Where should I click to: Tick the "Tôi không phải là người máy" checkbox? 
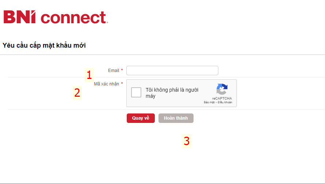(136, 92)
